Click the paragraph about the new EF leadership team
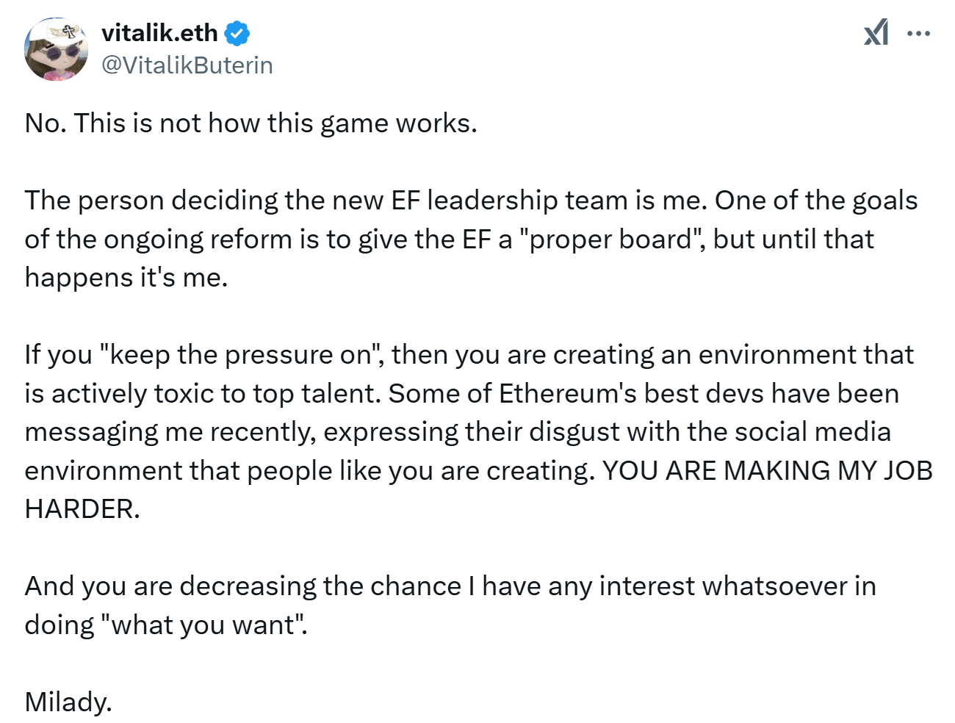This screenshot has width=955, height=723. tap(471, 239)
